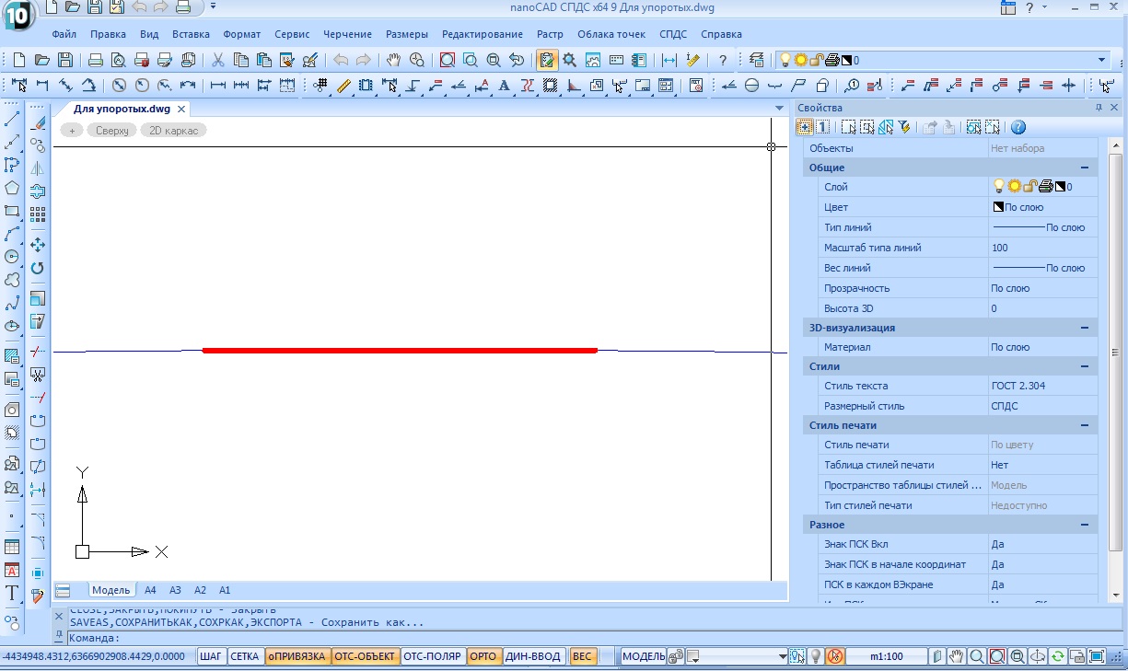This screenshot has height=671, width=1128.
Task: Collapse the 3D-визуализация section
Action: coord(1085,328)
